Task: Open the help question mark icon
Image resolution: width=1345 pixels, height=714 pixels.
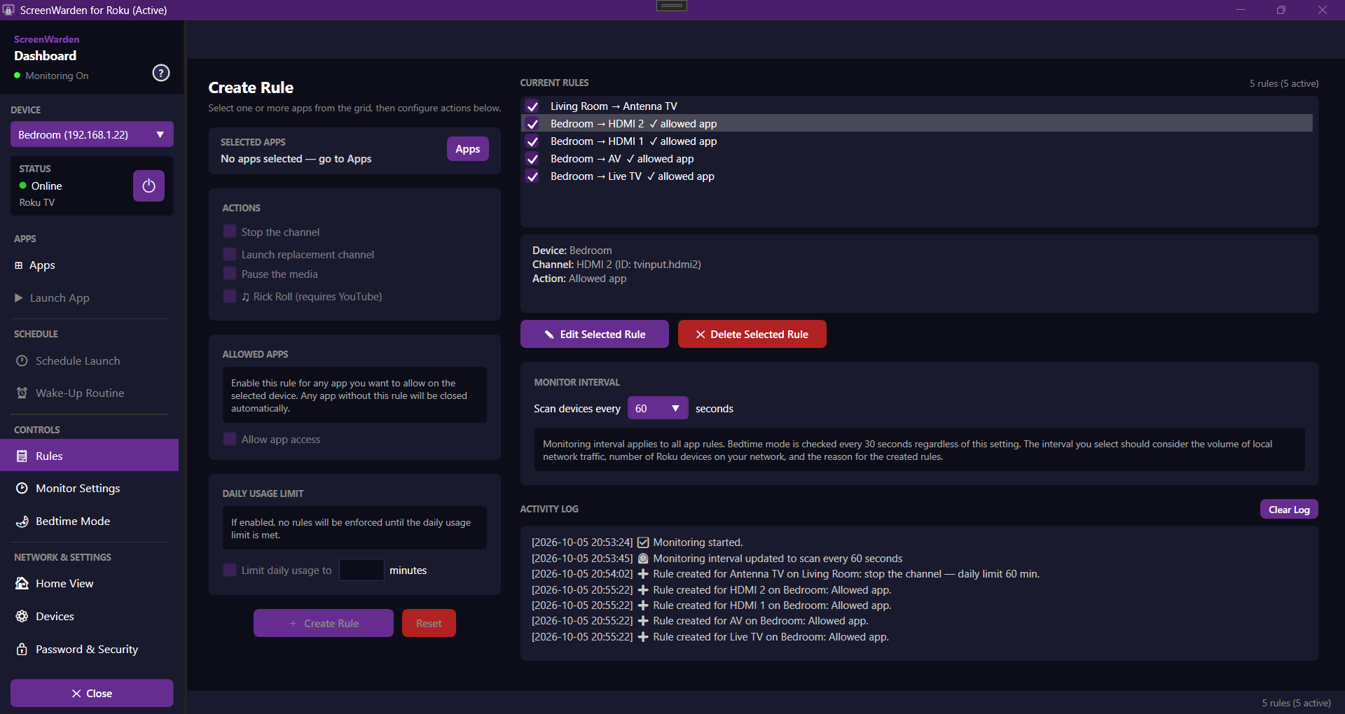Action: point(161,73)
